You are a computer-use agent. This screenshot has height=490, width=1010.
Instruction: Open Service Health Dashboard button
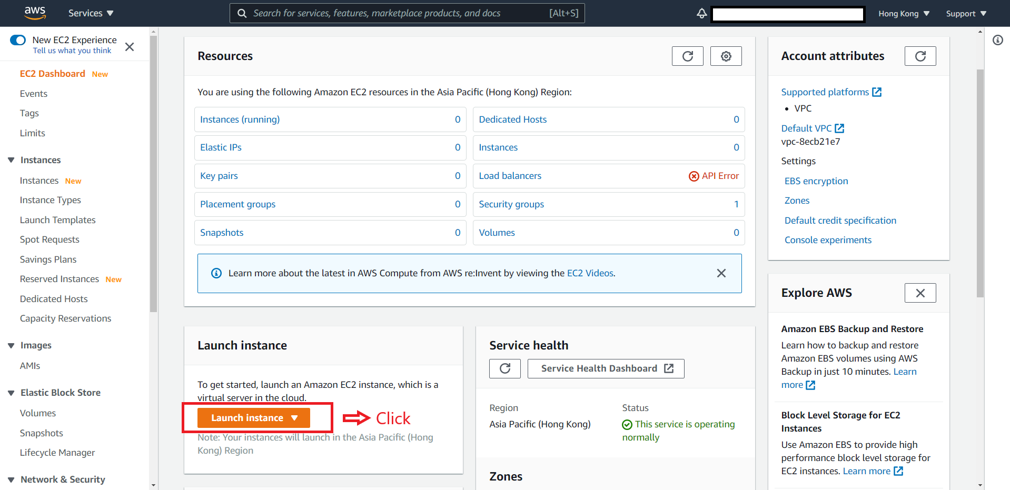606,368
